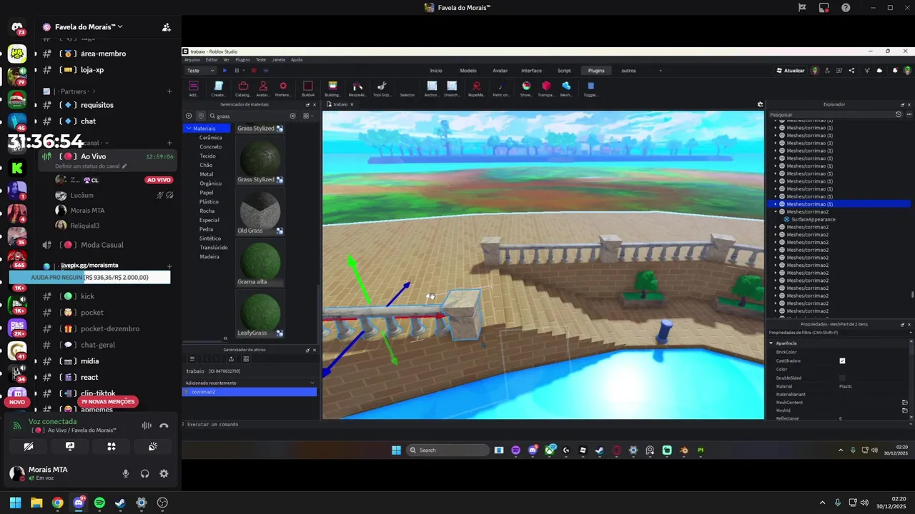Screen dimensions: 915x514
Task: Collapse the Aparência properties section
Action: coord(771,343)
